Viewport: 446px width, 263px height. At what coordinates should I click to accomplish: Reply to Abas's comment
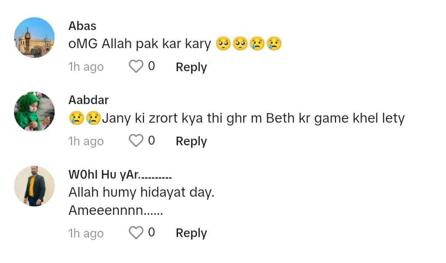tap(191, 67)
